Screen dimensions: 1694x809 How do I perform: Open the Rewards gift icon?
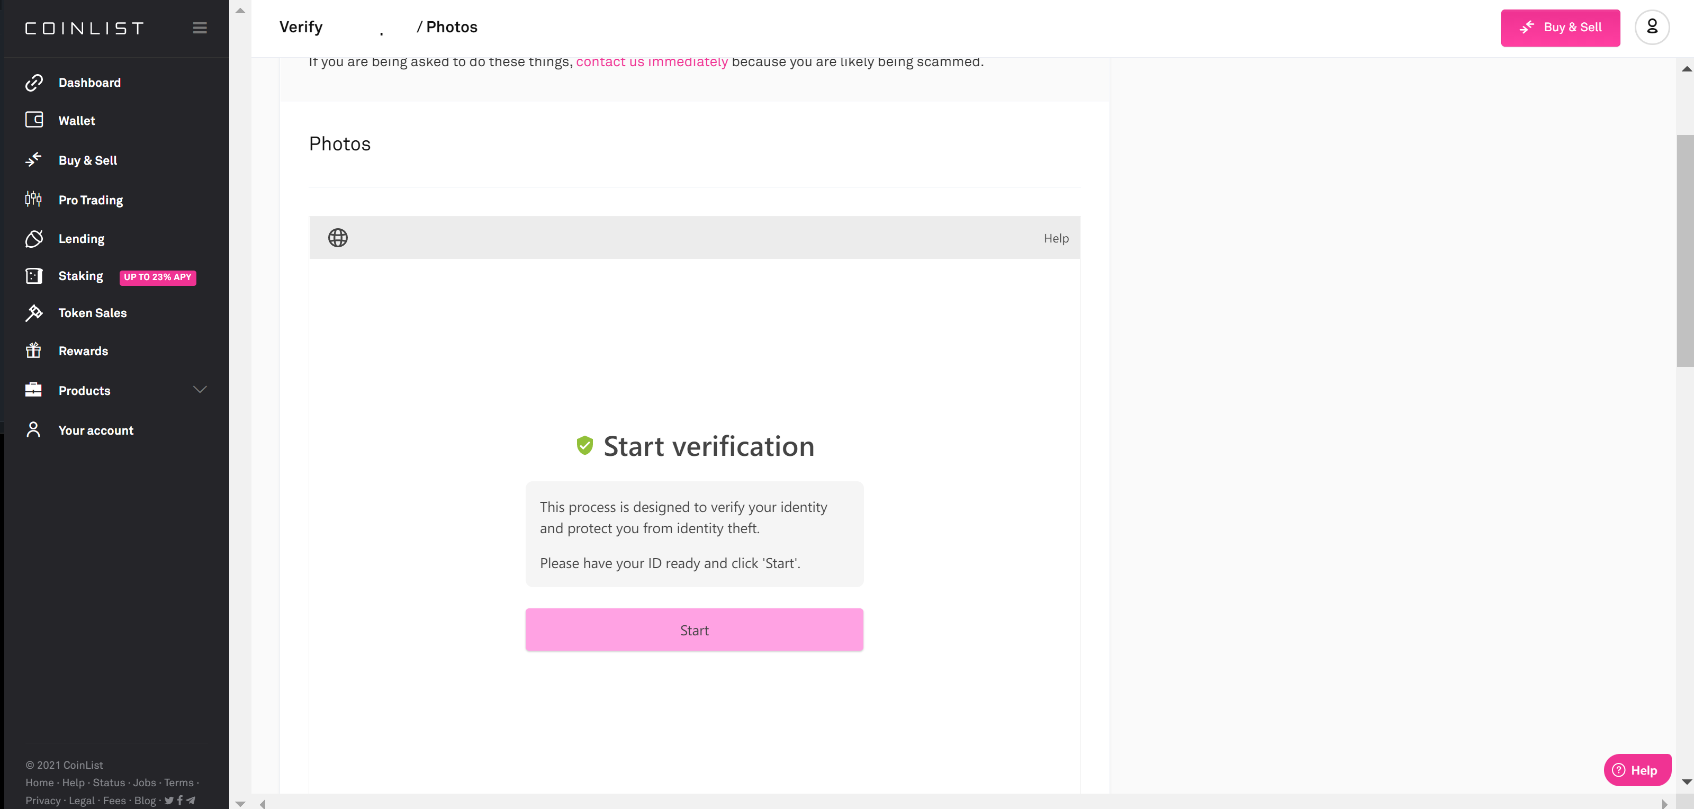point(33,350)
